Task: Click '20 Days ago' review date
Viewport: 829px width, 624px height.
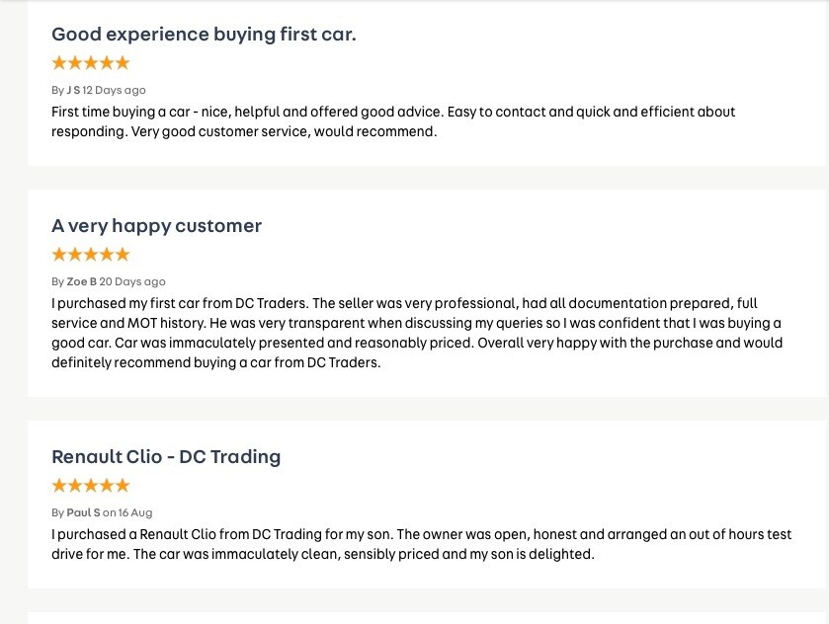Action: 132,281
